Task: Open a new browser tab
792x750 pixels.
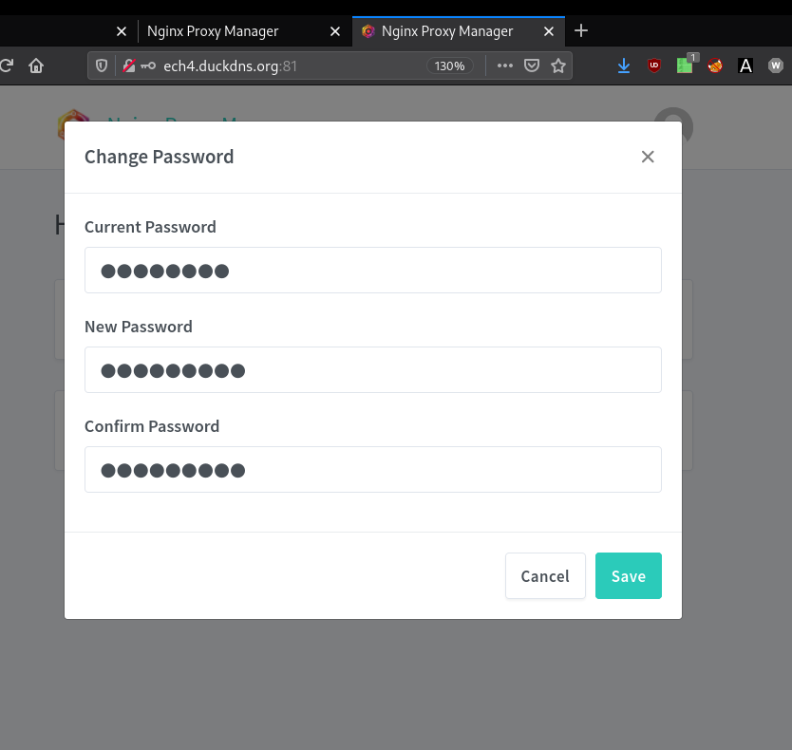Action: tap(581, 30)
